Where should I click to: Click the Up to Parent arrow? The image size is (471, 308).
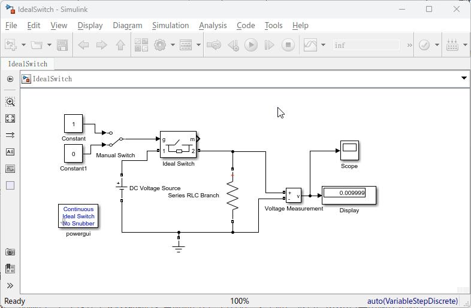(120, 45)
